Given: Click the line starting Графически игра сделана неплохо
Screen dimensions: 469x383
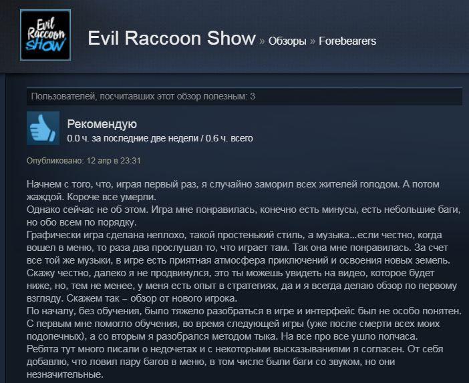Looking at the screenshot, I should (x=234, y=235).
